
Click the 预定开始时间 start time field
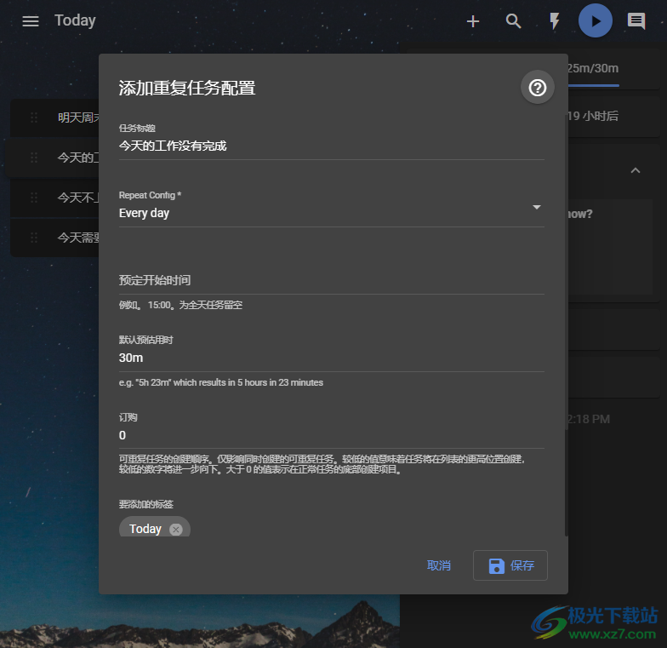tap(331, 280)
